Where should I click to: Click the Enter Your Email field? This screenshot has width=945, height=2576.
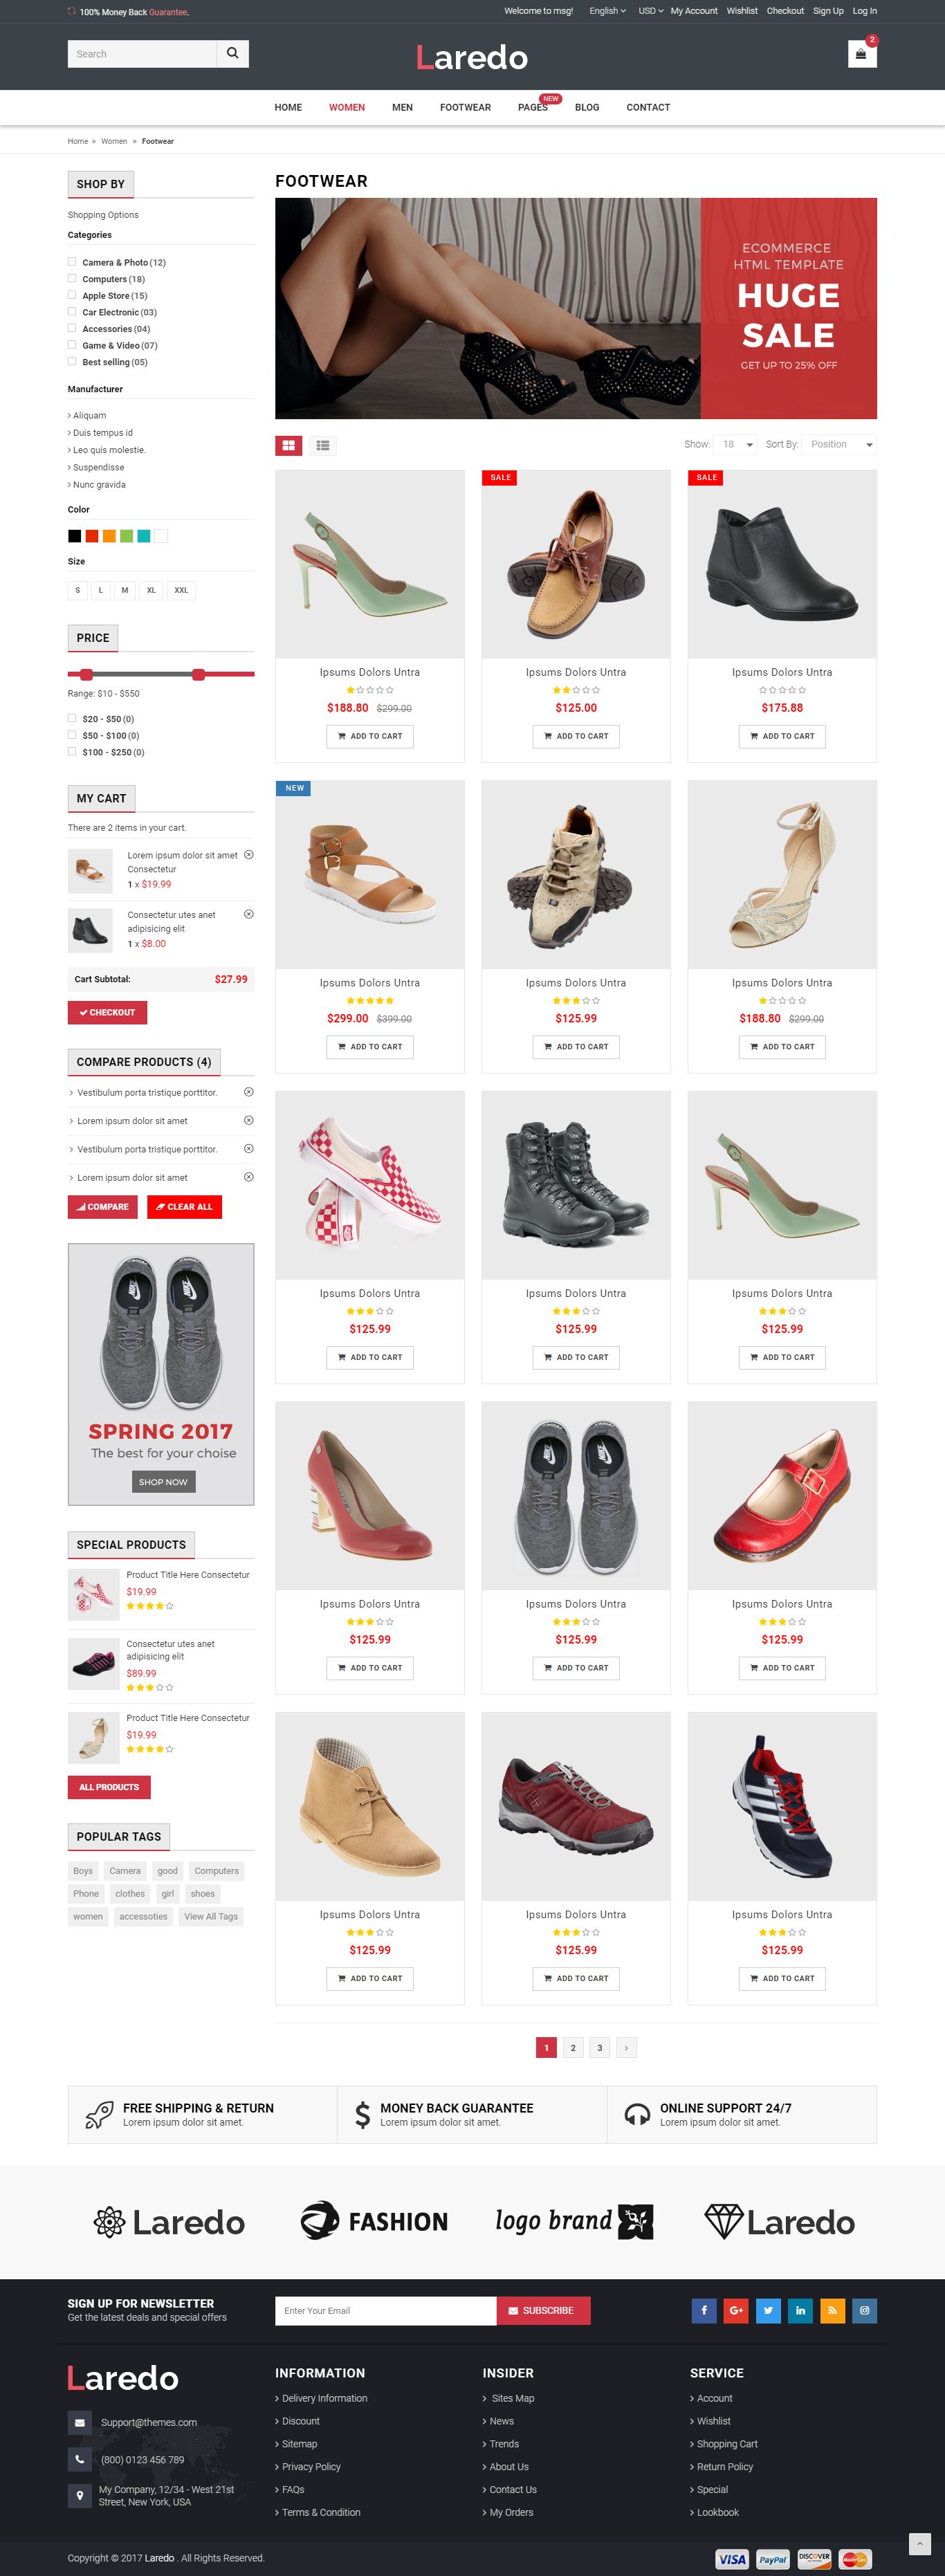[386, 2310]
